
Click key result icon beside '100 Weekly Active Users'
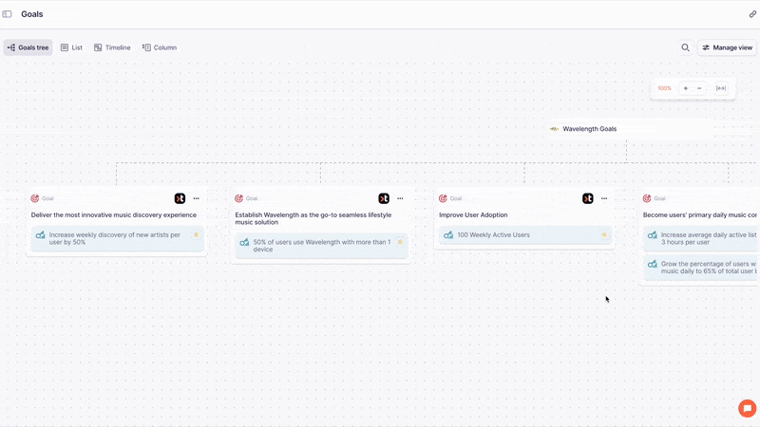(x=448, y=234)
